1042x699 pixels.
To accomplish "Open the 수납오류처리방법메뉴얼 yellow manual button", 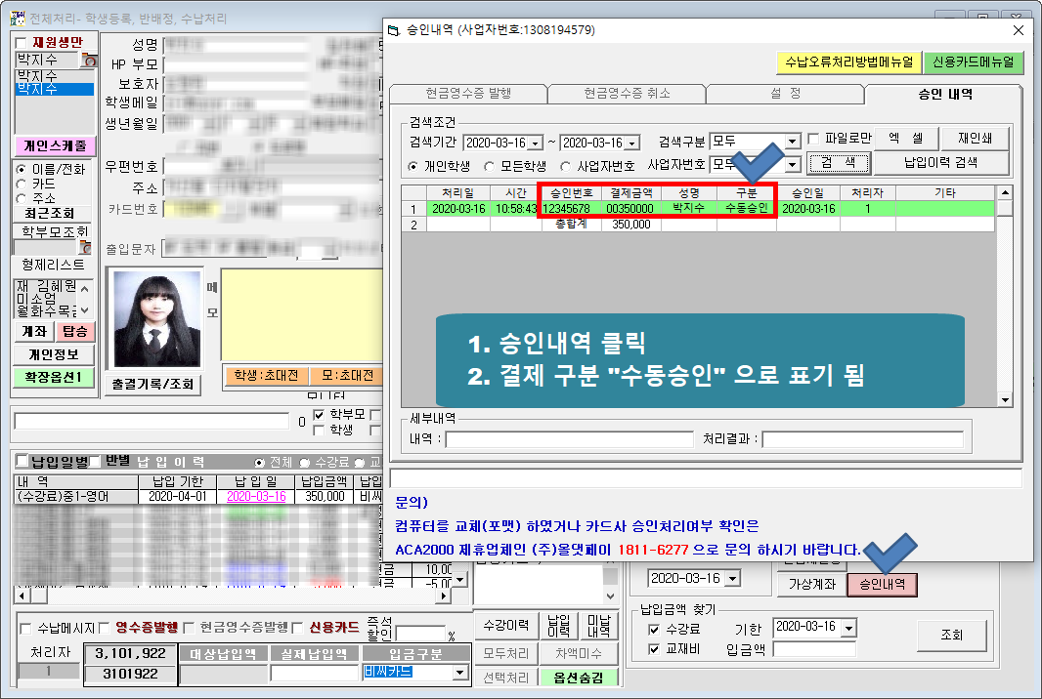I will (x=847, y=62).
